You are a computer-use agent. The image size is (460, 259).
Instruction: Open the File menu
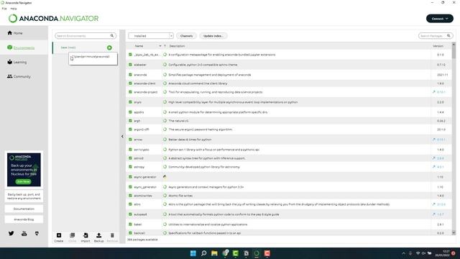coord(4,9)
